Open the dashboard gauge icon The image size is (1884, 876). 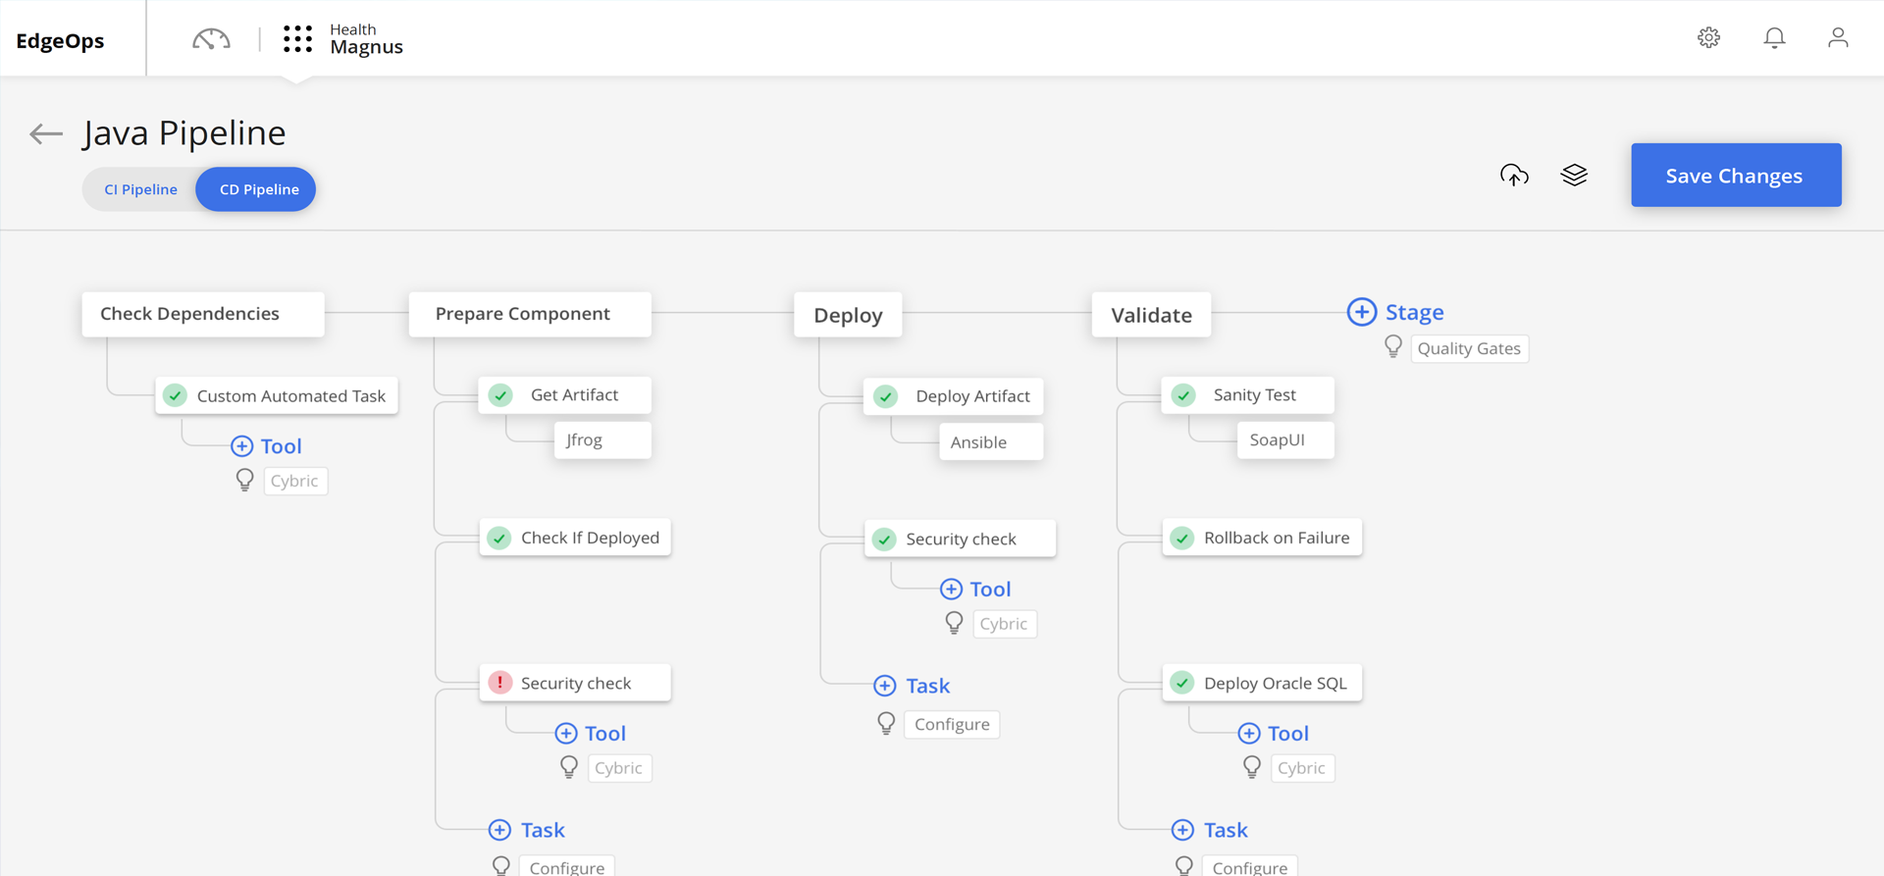pos(211,39)
